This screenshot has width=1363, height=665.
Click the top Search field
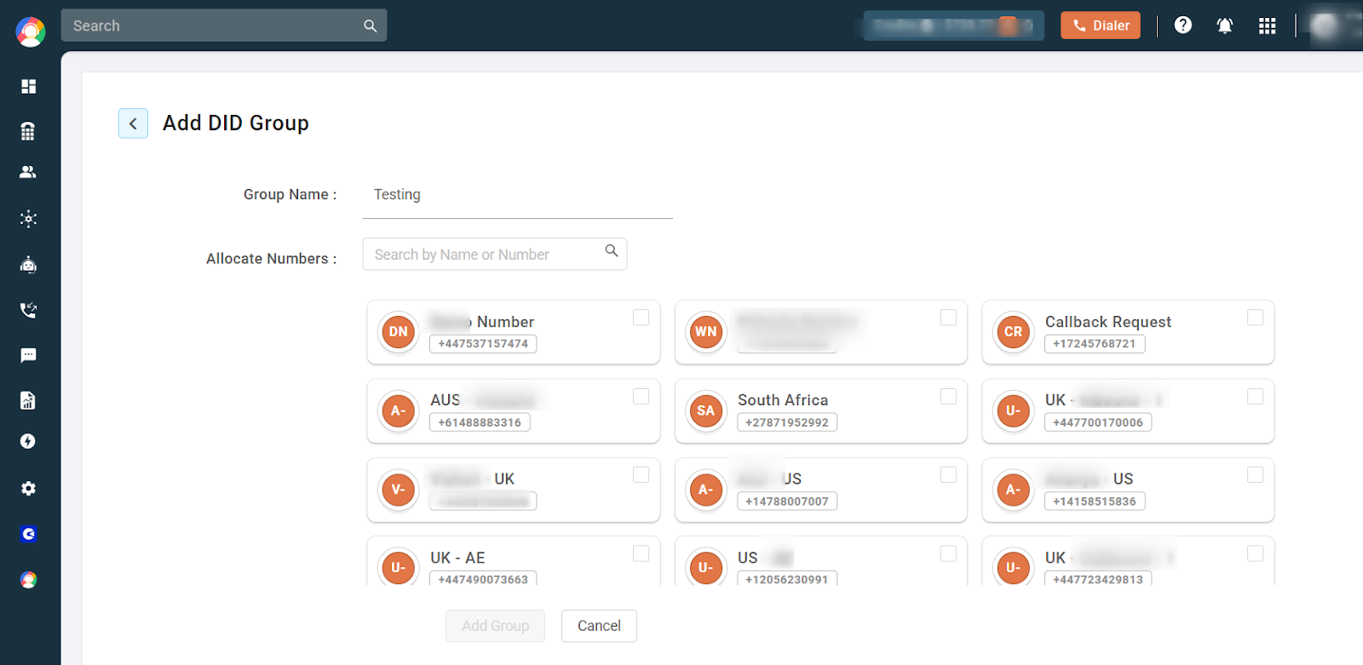224,26
